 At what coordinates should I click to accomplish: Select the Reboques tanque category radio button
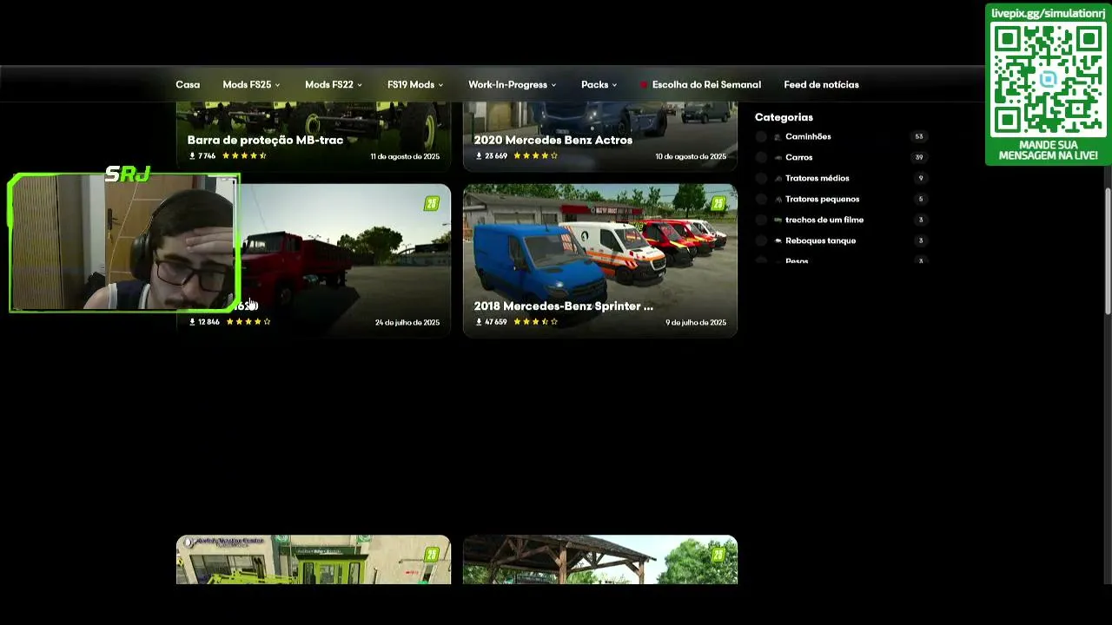761,240
